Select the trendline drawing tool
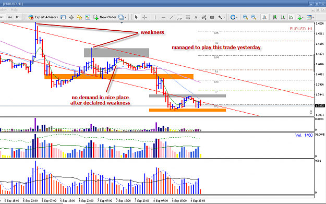The width and height of the screenshot is (326, 204). pyautogui.click(x=171, y=17)
